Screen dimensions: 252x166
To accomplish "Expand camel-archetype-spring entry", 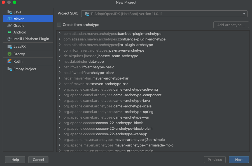I will pos(60,112).
